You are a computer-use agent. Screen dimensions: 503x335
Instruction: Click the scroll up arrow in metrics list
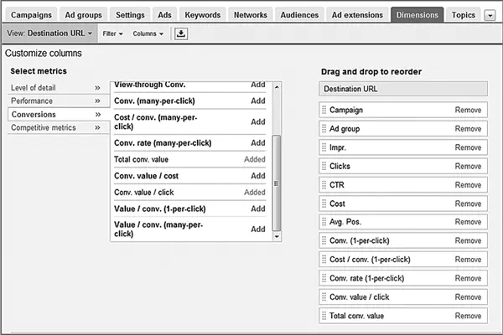pos(277,87)
